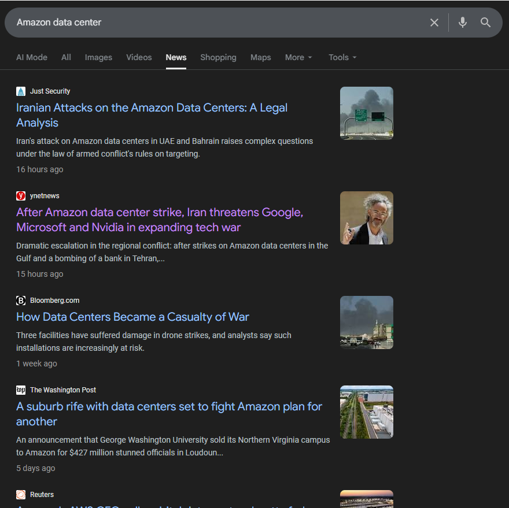Click the 'Reuters' source name
Screen dimensions: 509x508
[x=42, y=495]
